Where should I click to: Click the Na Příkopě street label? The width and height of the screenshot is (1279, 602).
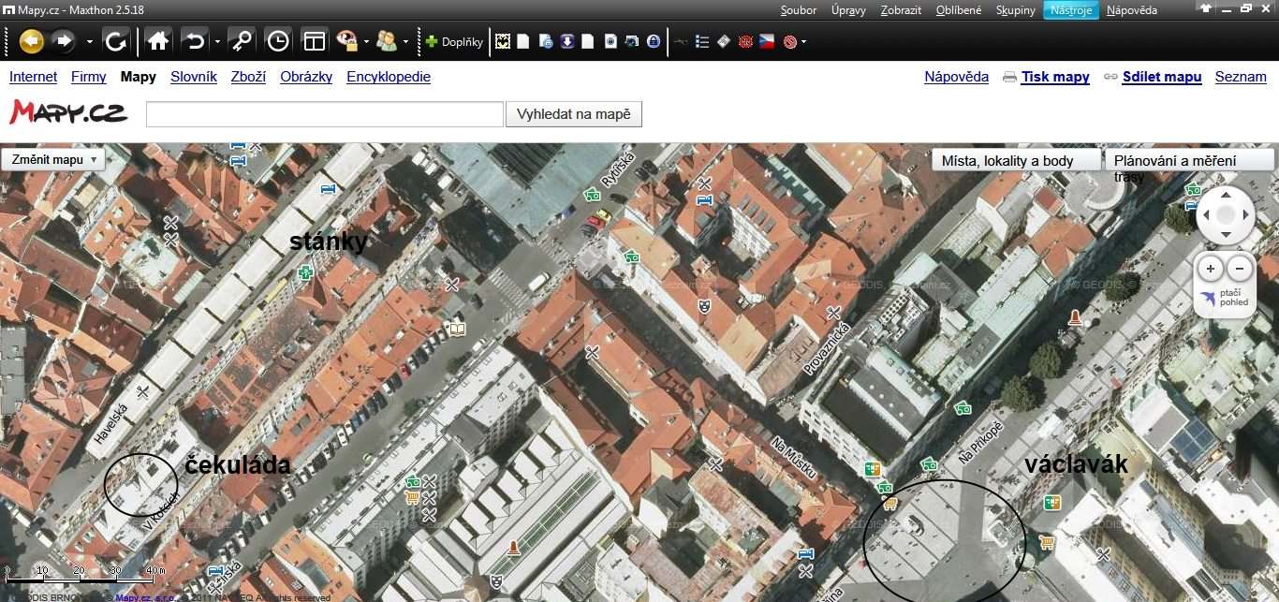tap(979, 443)
